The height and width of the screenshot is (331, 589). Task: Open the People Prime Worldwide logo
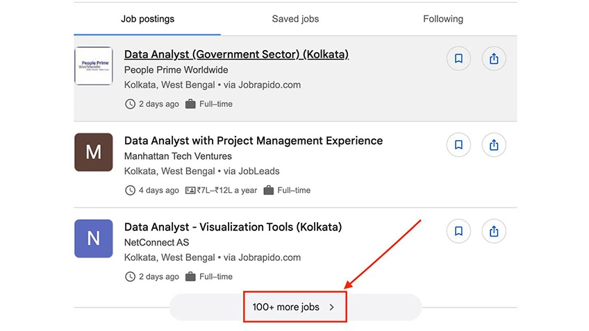(x=94, y=66)
